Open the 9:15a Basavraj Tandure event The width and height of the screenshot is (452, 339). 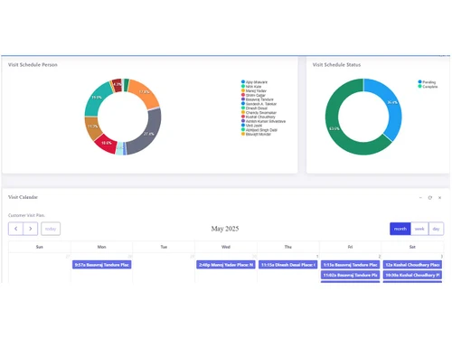coord(350,265)
